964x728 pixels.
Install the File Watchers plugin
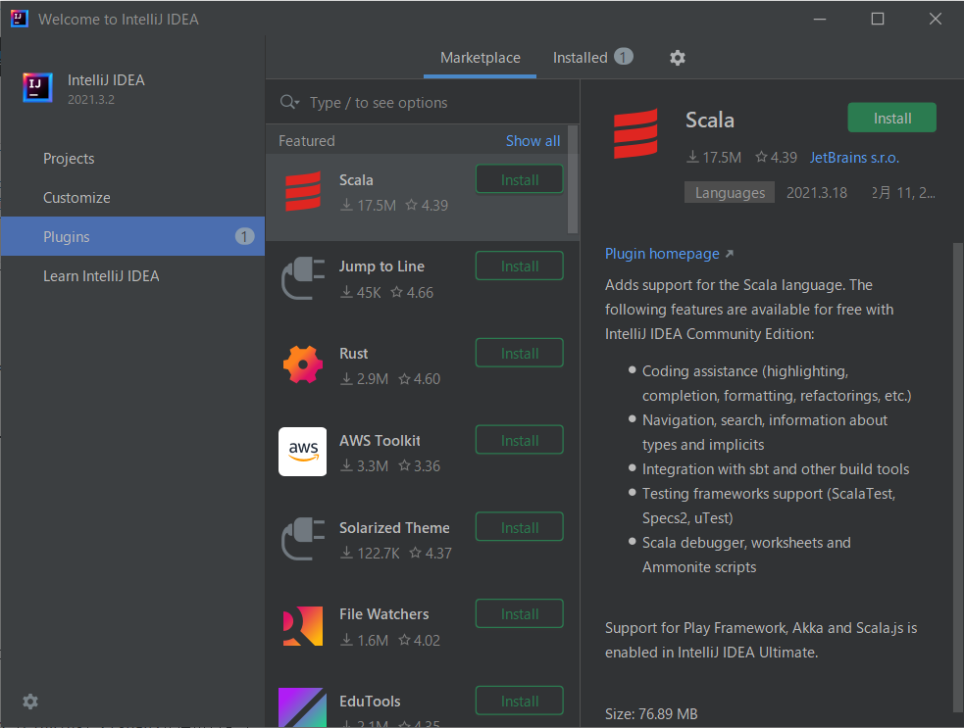[x=520, y=613]
